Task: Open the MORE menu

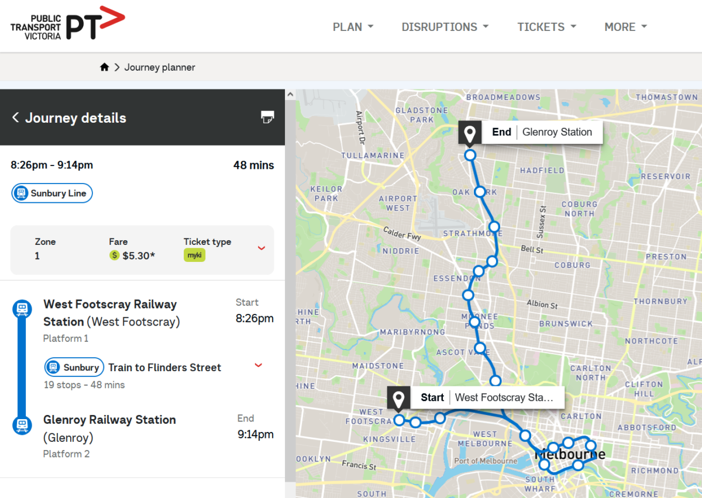Action: point(625,27)
